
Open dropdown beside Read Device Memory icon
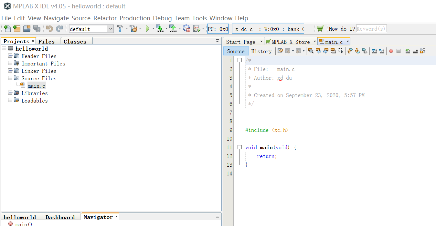[x=180, y=29]
